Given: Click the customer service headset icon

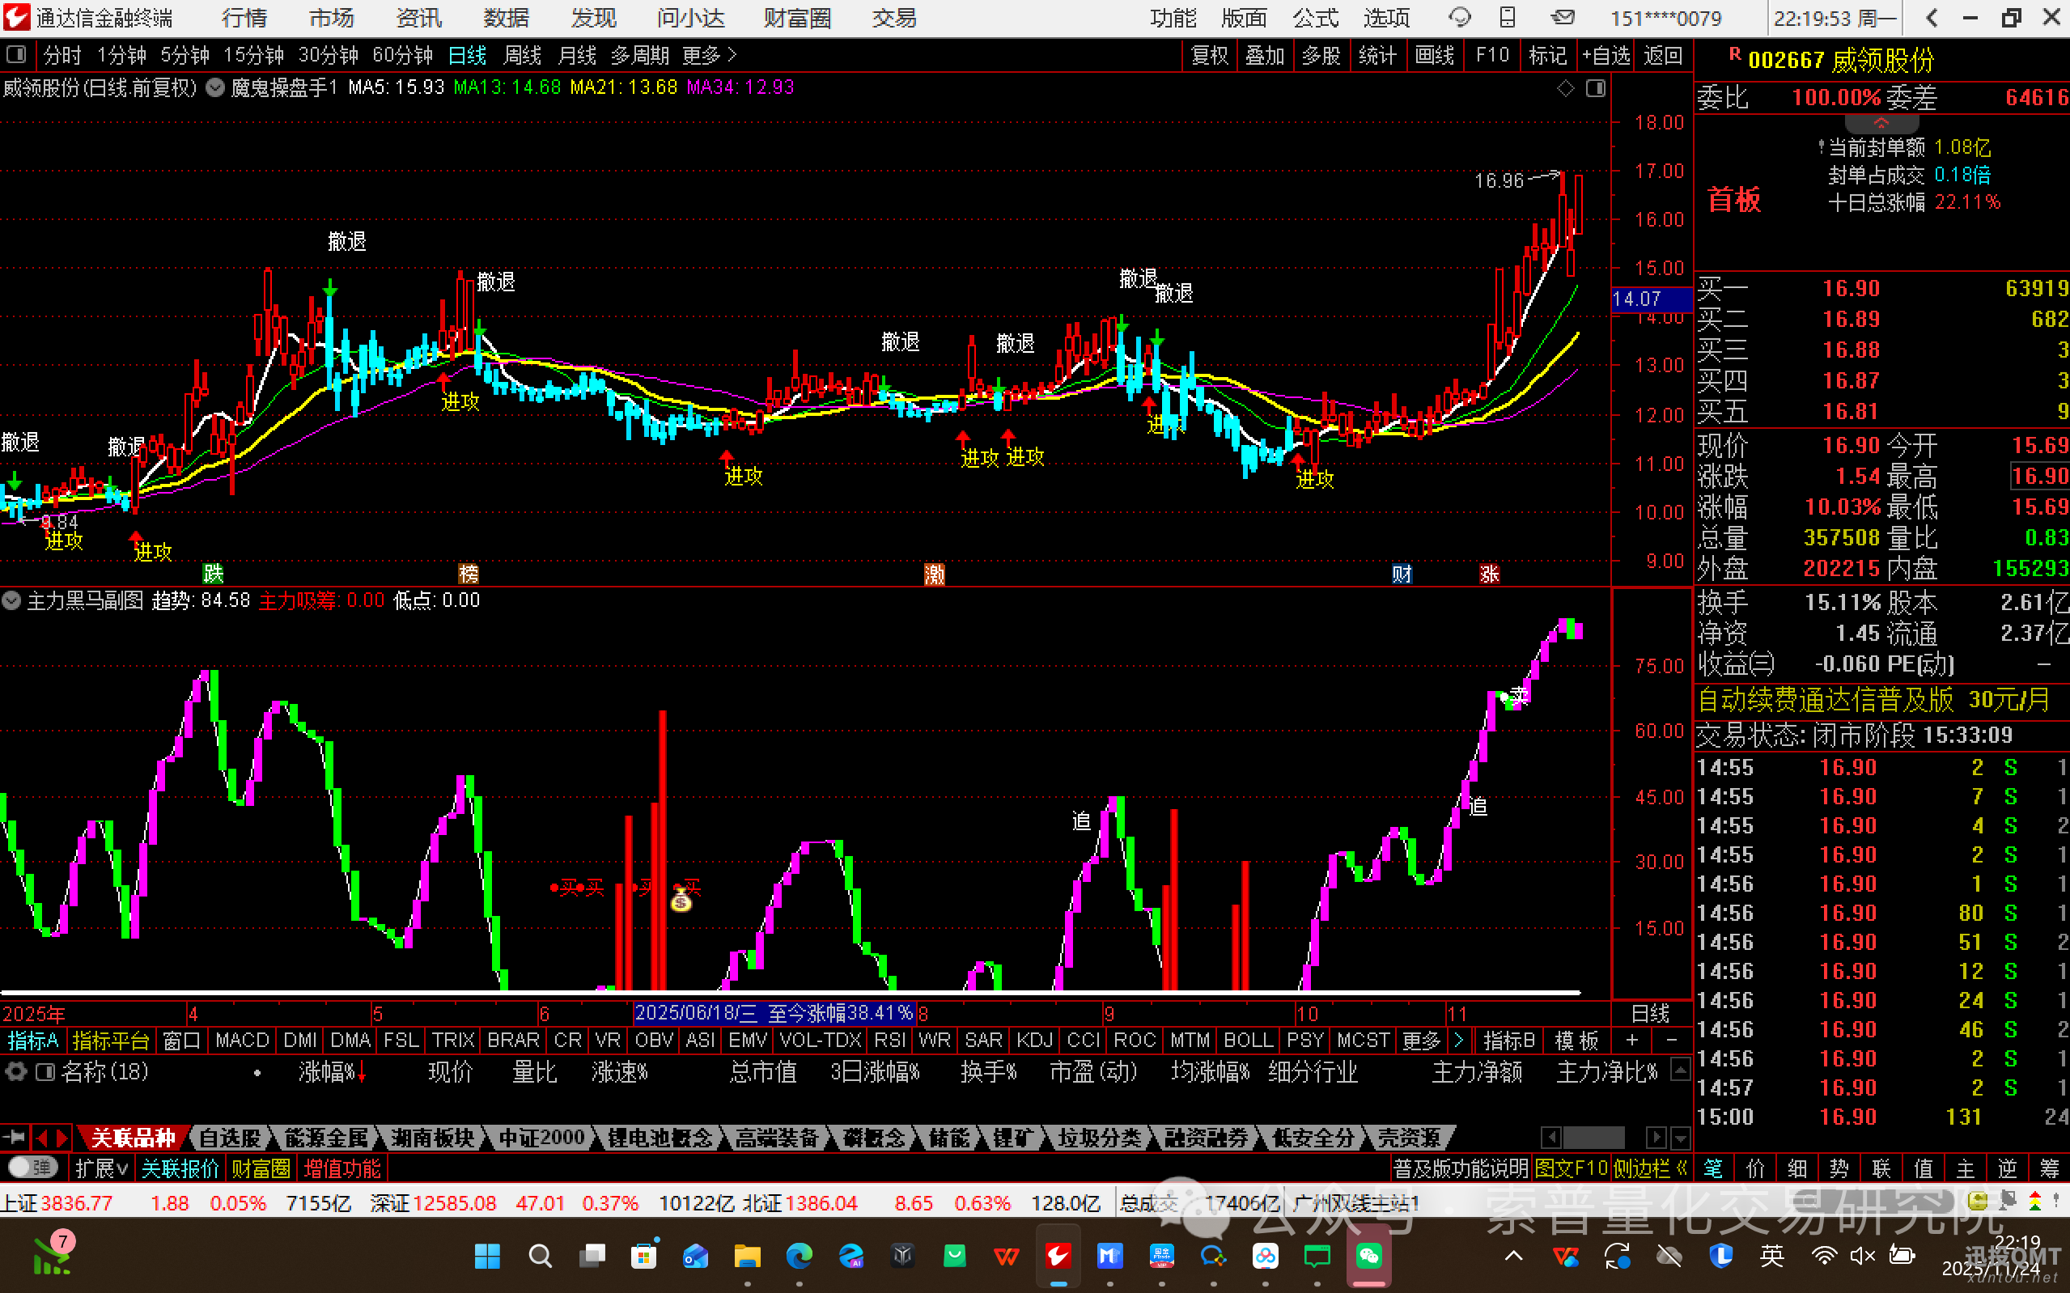Looking at the screenshot, I should [x=1459, y=17].
